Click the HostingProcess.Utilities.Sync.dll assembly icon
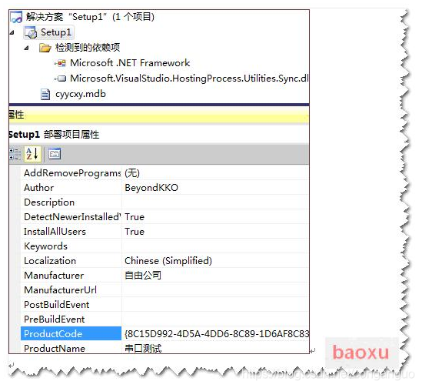Screen dimensions: 422x388 click(60, 79)
